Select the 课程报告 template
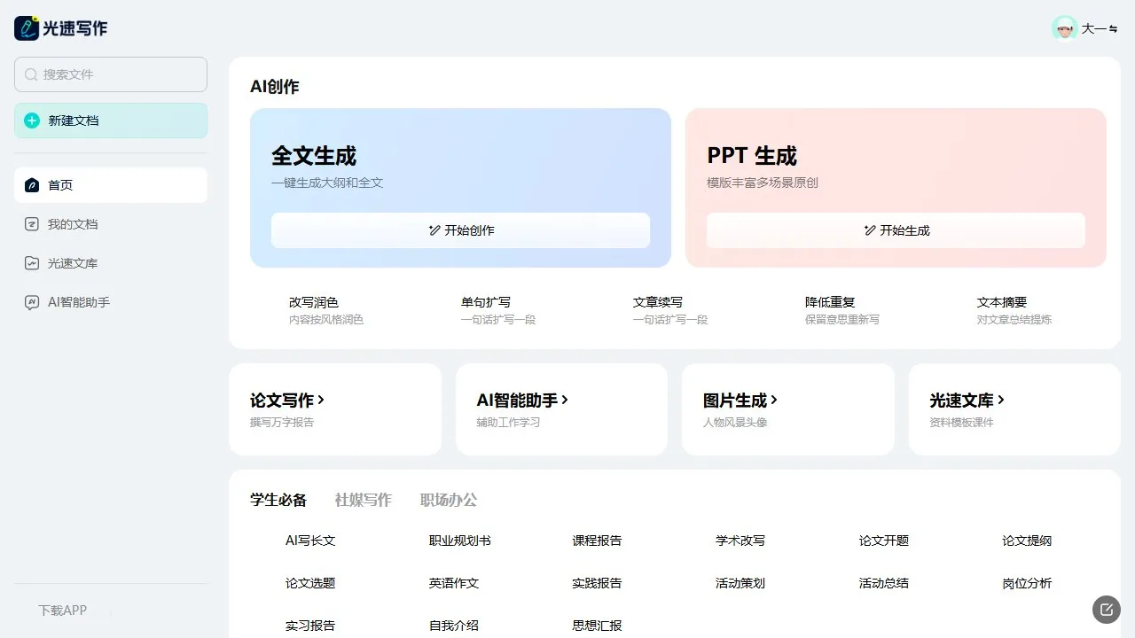Viewport: 1135px width, 638px height. (597, 541)
